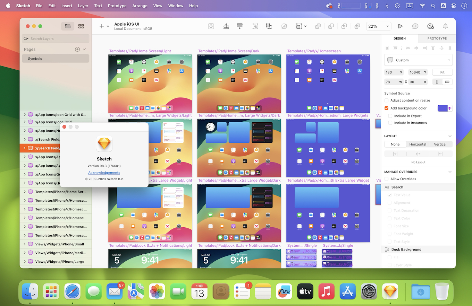Expand Templates/iPhone/Home Scr... layer

tap(25, 192)
